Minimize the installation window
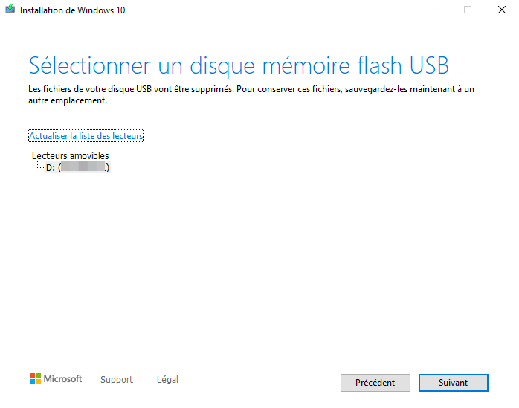Image resolution: width=519 pixels, height=408 pixels. pyautogui.click(x=433, y=10)
